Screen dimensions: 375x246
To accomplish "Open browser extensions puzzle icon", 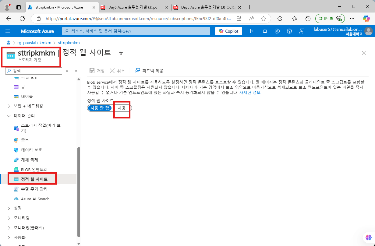I will point(280,19).
